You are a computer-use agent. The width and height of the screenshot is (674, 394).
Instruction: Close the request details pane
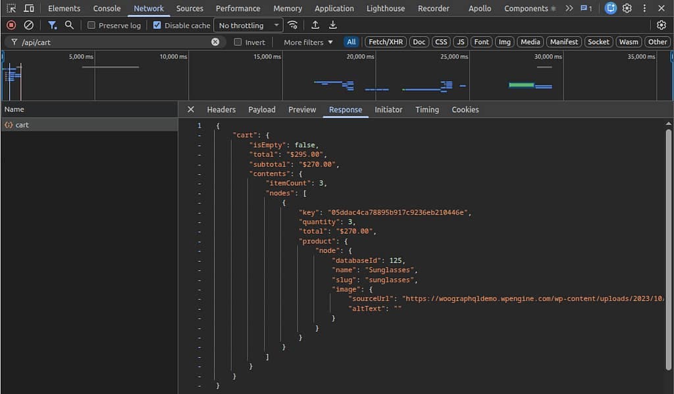coord(191,109)
